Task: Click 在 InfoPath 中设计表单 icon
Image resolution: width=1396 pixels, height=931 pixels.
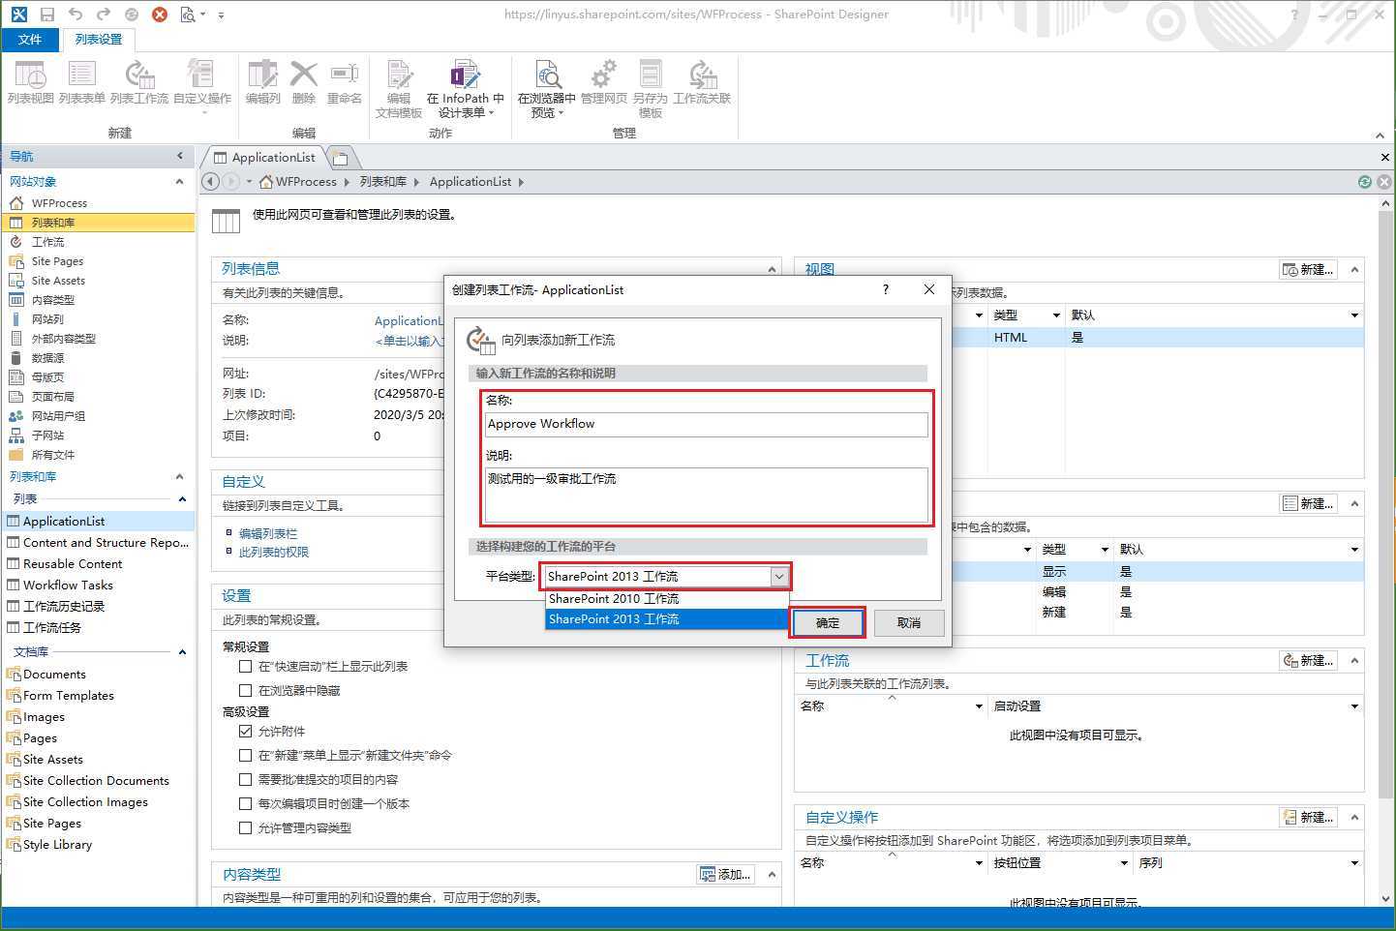Action: pos(465,89)
